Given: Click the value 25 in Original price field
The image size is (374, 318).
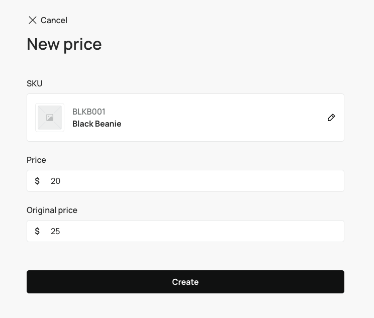Looking at the screenshot, I should pos(55,231).
